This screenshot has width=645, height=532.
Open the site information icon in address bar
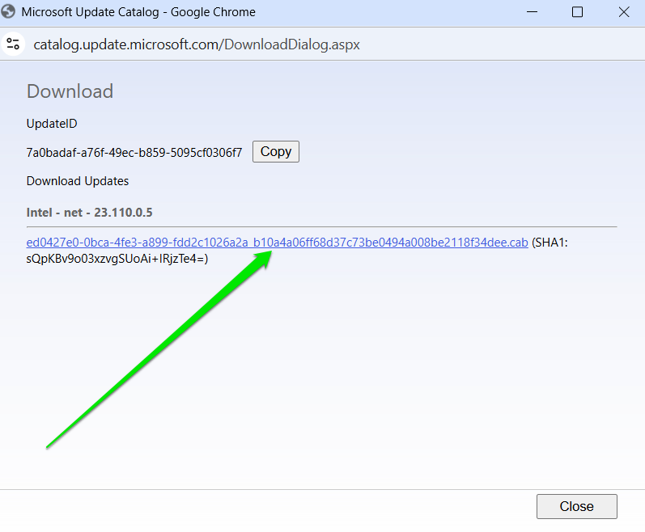pyautogui.click(x=13, y=44)
